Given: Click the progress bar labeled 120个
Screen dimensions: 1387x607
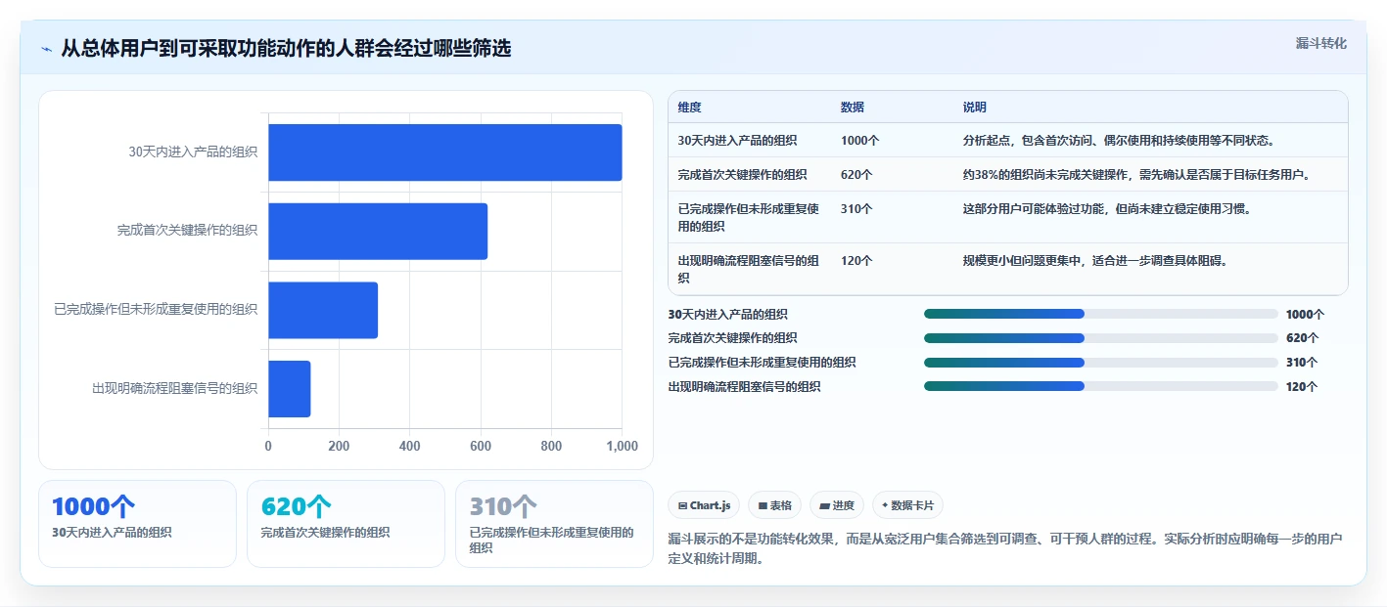Looking at the screenshot, I should (1101, 387).
